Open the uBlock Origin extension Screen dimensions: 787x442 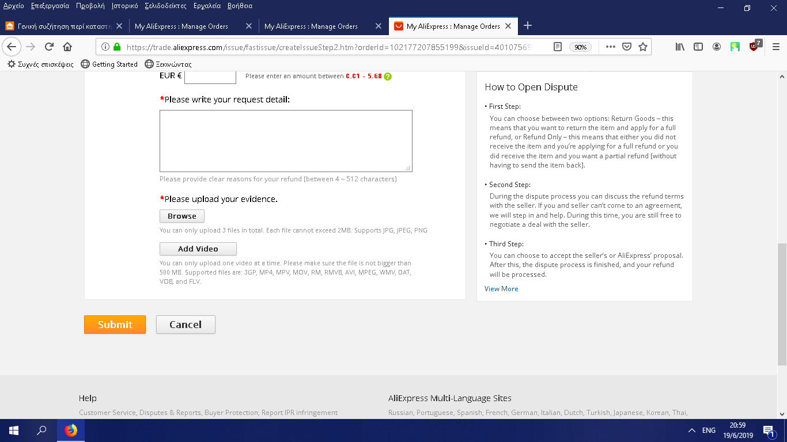point(755,46)
